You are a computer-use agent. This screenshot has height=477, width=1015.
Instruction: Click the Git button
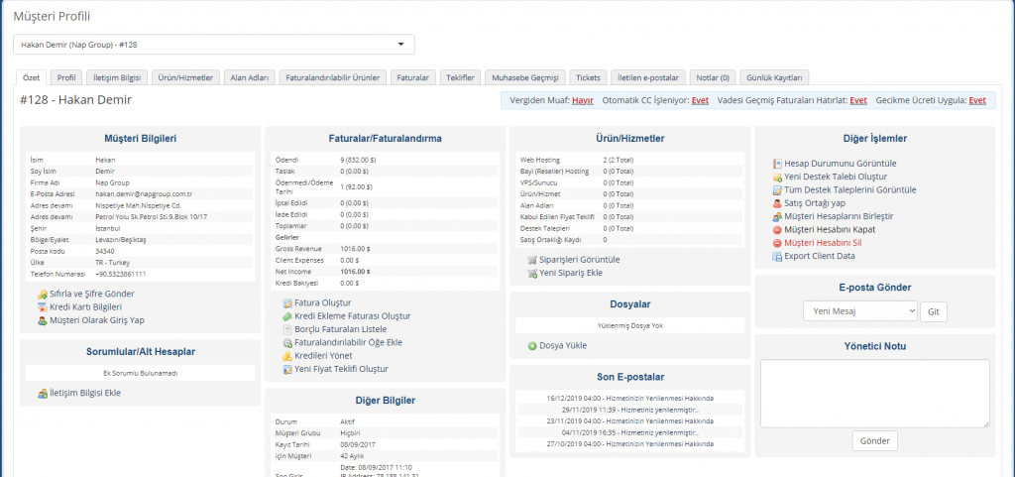click(934, 311)
